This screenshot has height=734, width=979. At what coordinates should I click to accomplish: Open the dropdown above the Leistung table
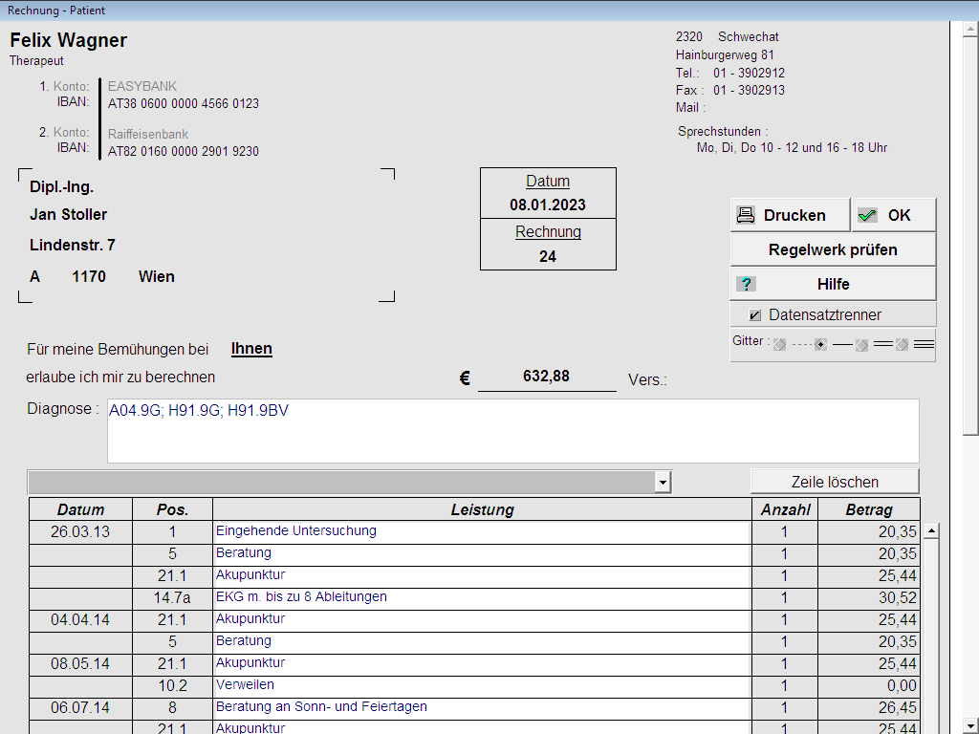663,482
